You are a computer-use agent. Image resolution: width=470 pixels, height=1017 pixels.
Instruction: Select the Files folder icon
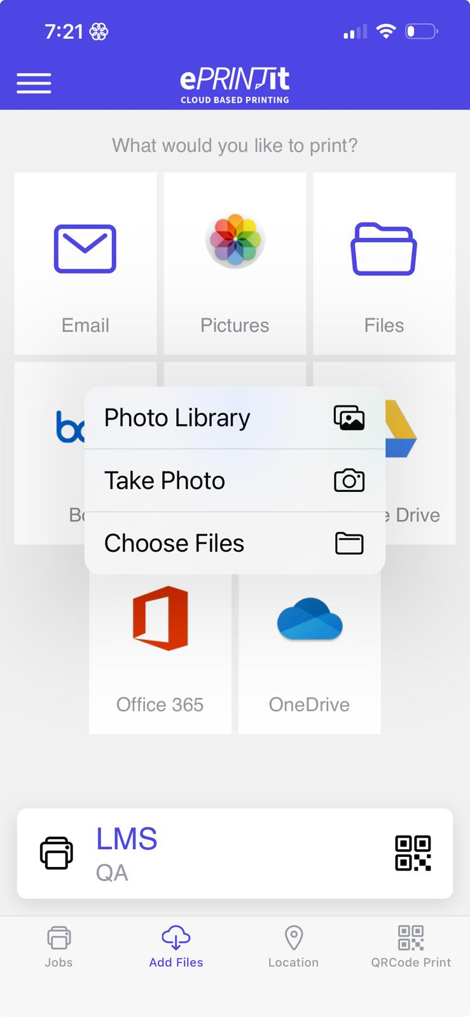(x=384, y=249)
